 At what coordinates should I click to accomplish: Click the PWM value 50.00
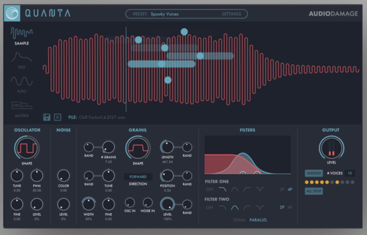click(x=37, y=190)
